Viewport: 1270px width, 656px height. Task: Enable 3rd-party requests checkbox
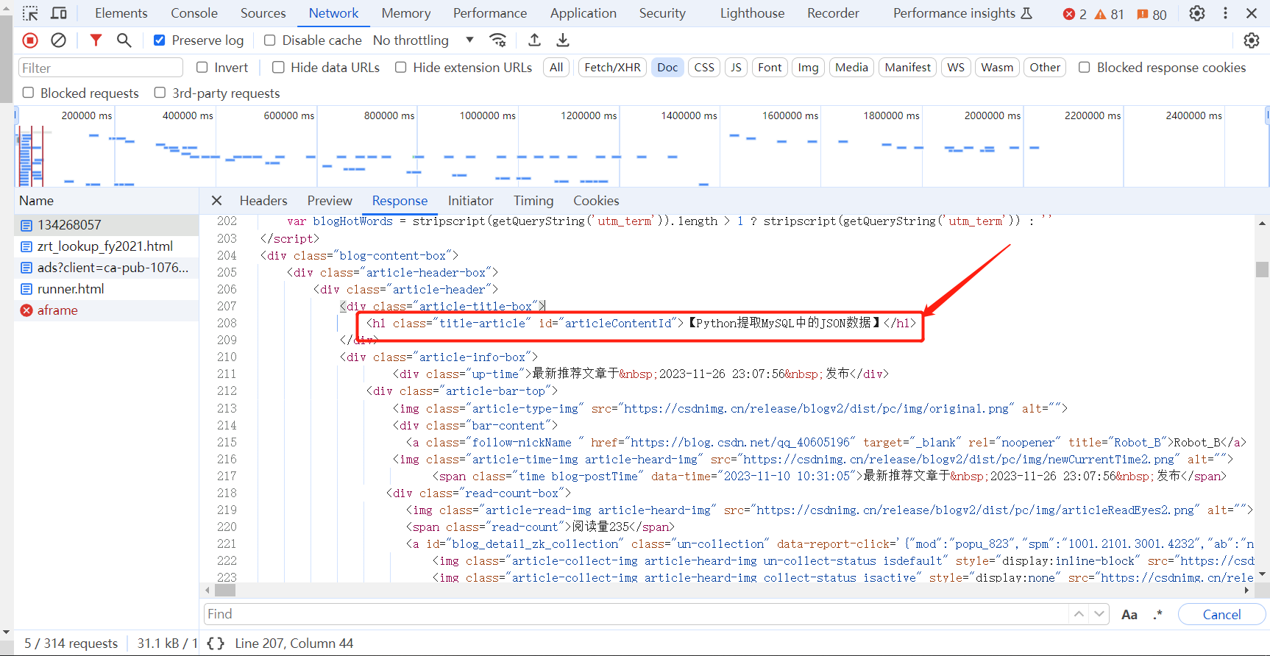pos(160,93)
